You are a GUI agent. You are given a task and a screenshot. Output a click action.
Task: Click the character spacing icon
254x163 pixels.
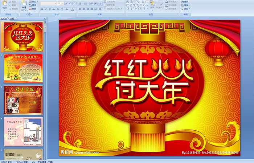tap(62, 9)
